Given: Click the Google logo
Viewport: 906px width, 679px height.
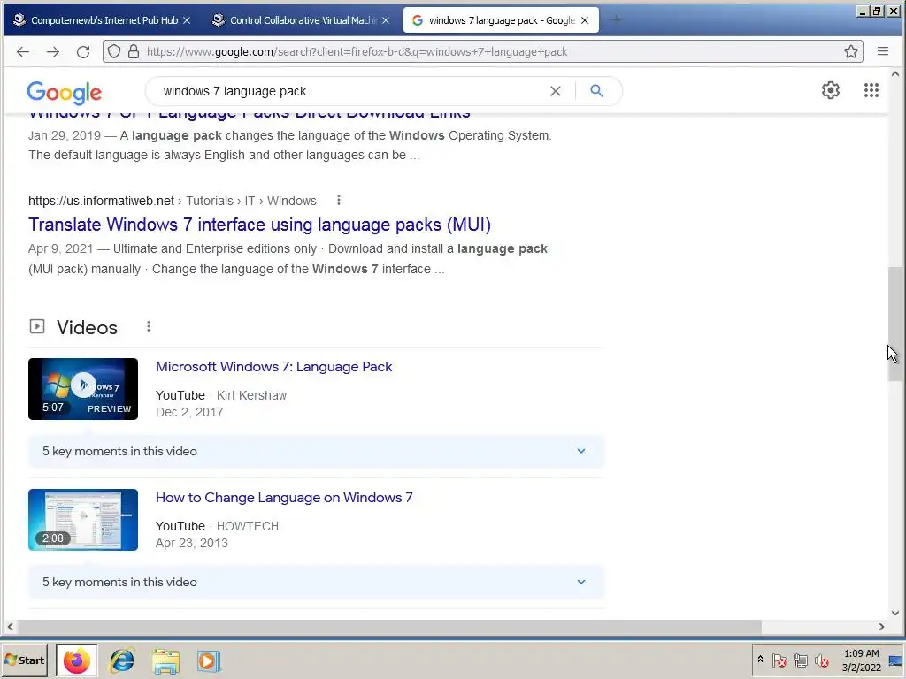Looking at the screenshot, I should (x=64, y=92).
